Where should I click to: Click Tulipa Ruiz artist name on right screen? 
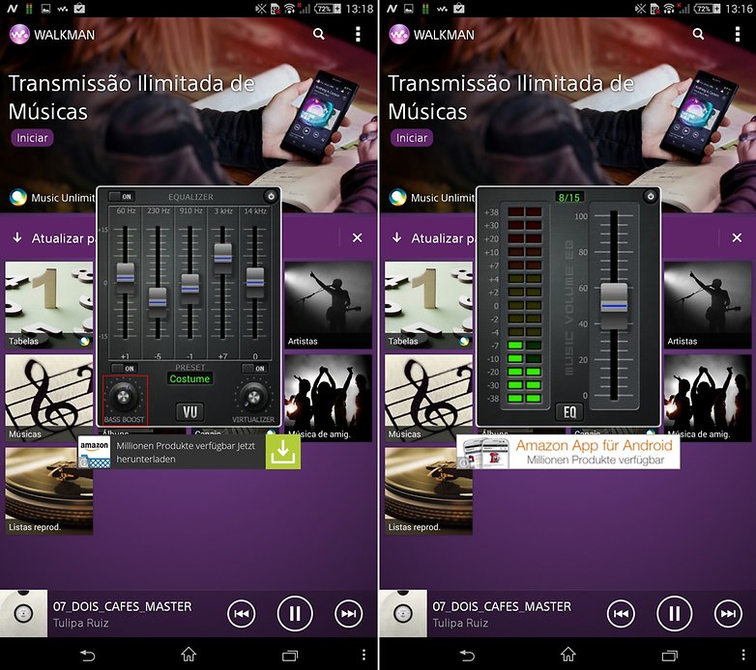click(x=460, y=624)
